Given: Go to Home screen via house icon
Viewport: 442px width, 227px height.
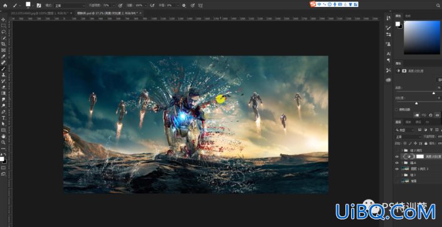Looking at the screenshot, I should tap(5, 5).
